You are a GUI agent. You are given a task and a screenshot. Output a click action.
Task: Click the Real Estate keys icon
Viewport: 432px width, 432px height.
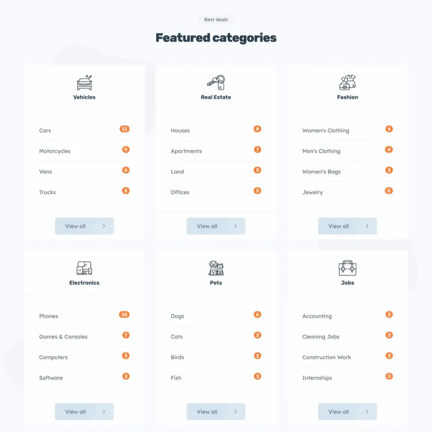[216, 82]
